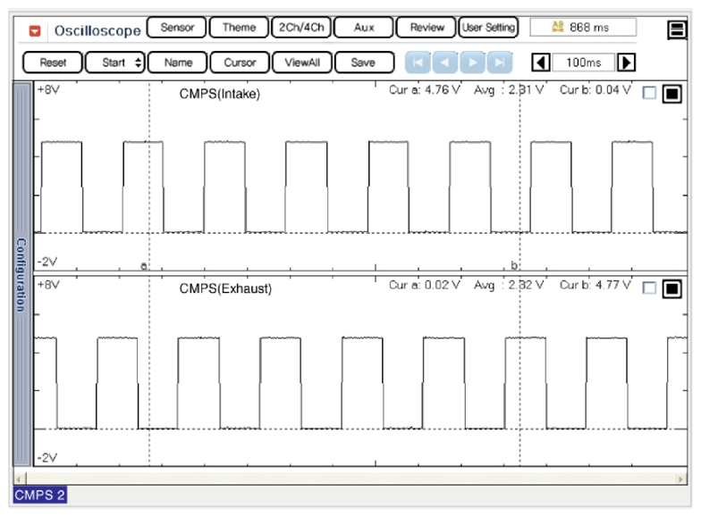Jump to first frame playback button
Image resolution: width=701 pixels, height=517 pixels.
coord(418,63)
